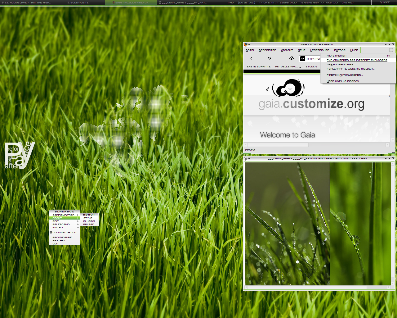397x318 pixels.
Task: Open the Lesezeichen menu in Firefox
Action: point(319,50)
